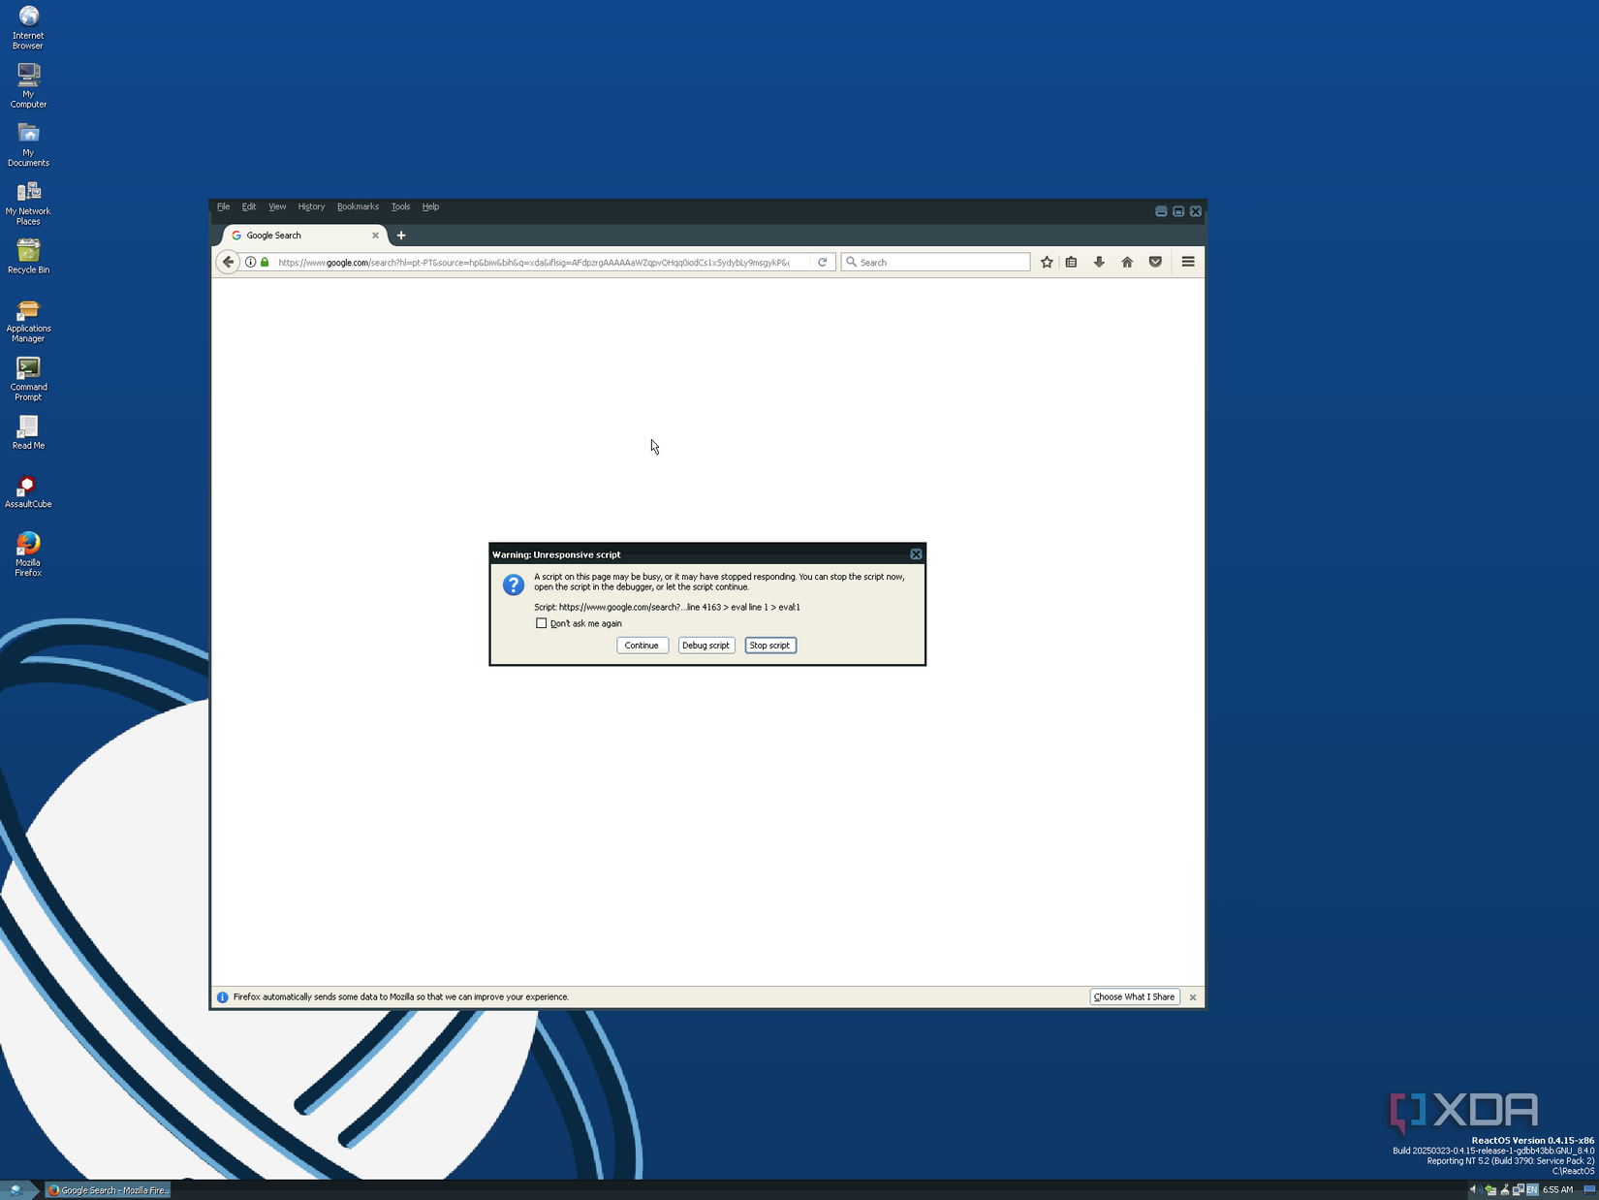Select My Network Places desktop icon
The width and height of the screenshot is (1599, 1200).
point(28,203)
